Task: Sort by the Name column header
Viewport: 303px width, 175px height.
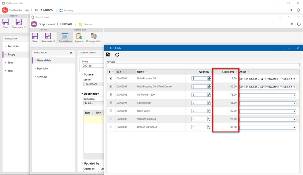Action: (160, 72)
